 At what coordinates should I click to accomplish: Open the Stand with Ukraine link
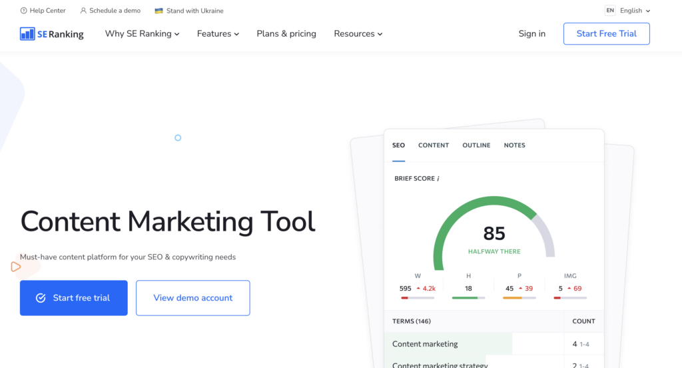pyautogui.click(x=189, y=11)
